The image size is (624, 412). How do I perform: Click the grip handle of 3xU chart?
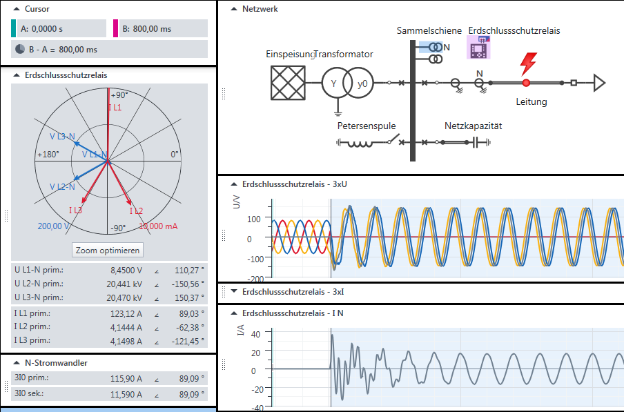coord(224,235)
